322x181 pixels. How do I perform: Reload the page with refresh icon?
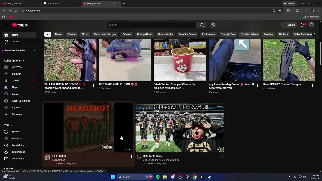16,11
